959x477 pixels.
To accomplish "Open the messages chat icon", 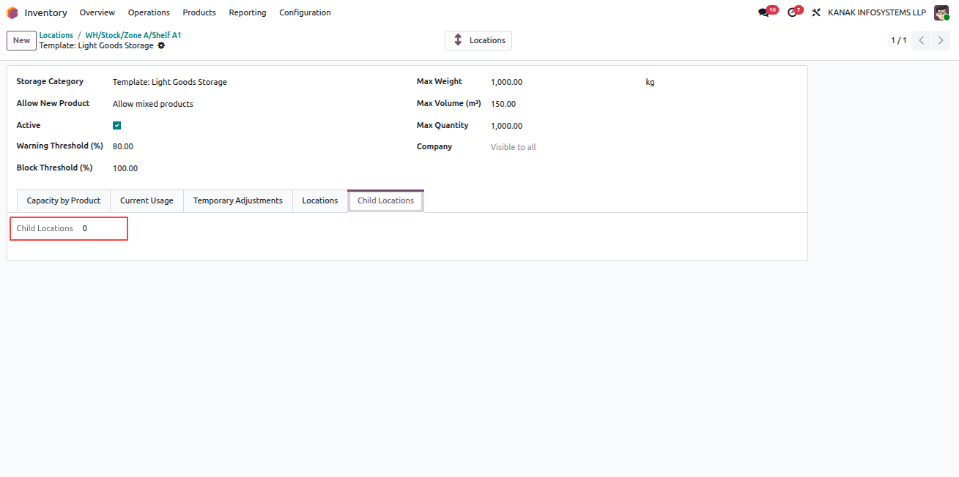I will [x=763, y=12].
